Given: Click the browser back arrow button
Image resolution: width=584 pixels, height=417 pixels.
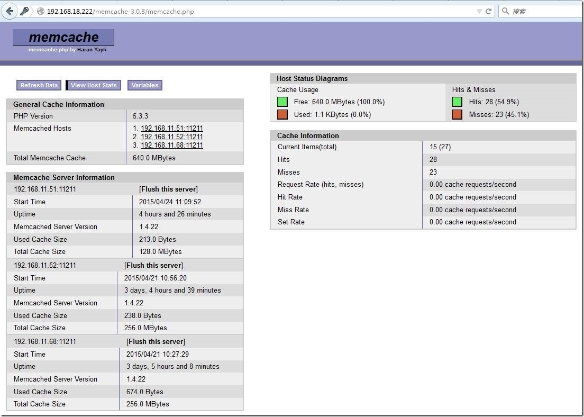Looking at the screenshot, I should click(10, 11).
